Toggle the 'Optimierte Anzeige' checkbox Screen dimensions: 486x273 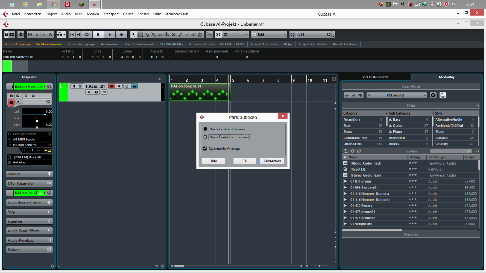(x=205, y=149)
